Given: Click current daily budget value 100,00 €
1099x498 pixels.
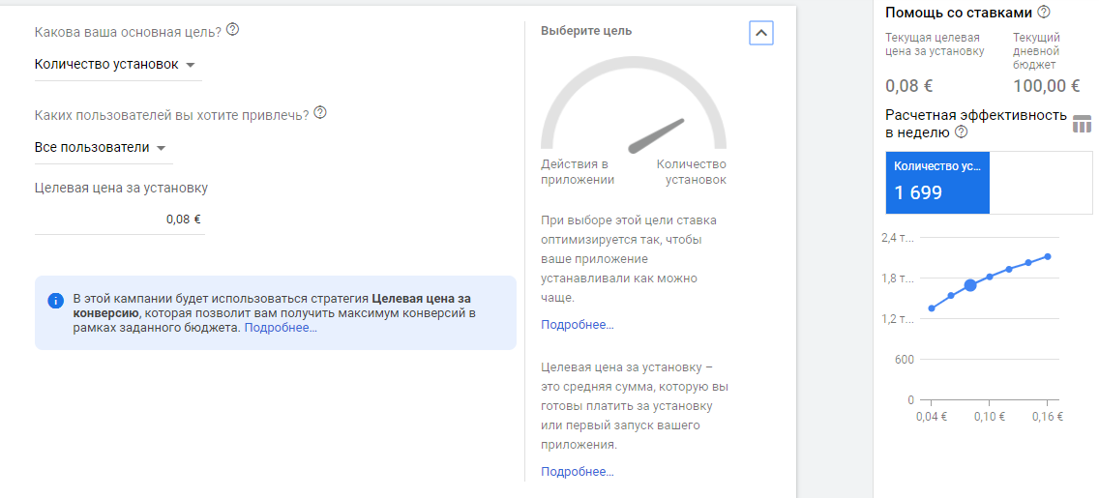Looking at the screenshot, I should tap(1047, 87).
